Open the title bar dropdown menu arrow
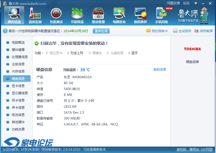The image size is (216, 153). click(196, 3)
